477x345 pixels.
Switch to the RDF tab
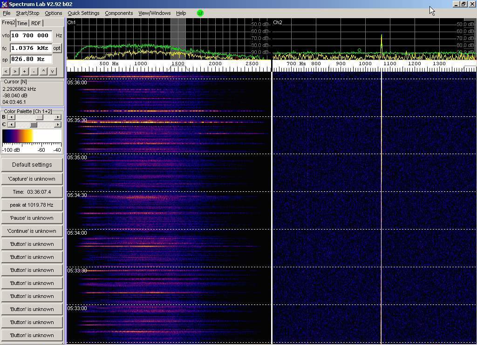point(36,23)
